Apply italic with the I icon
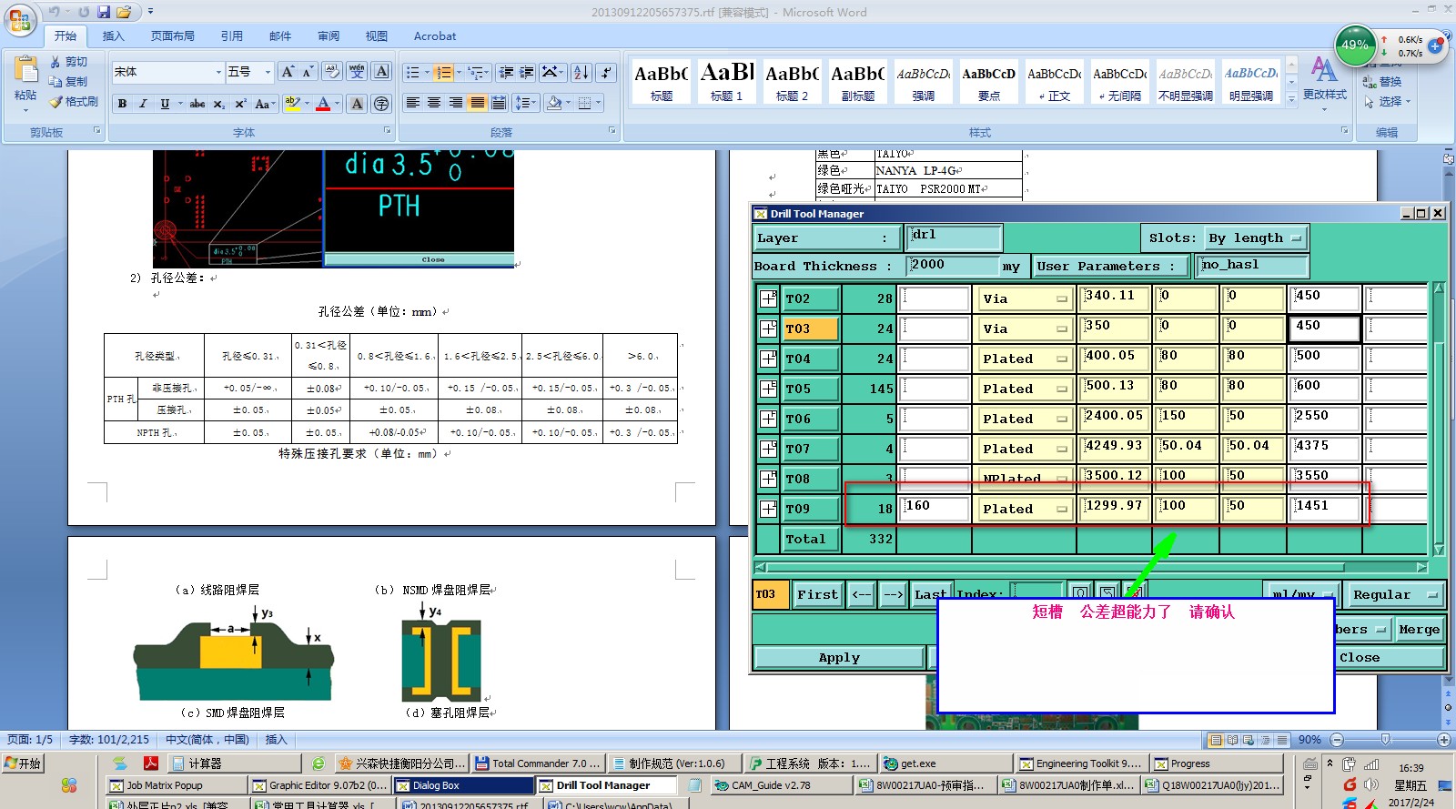This screenshot has width=1456, height=809. click(143, 104)
